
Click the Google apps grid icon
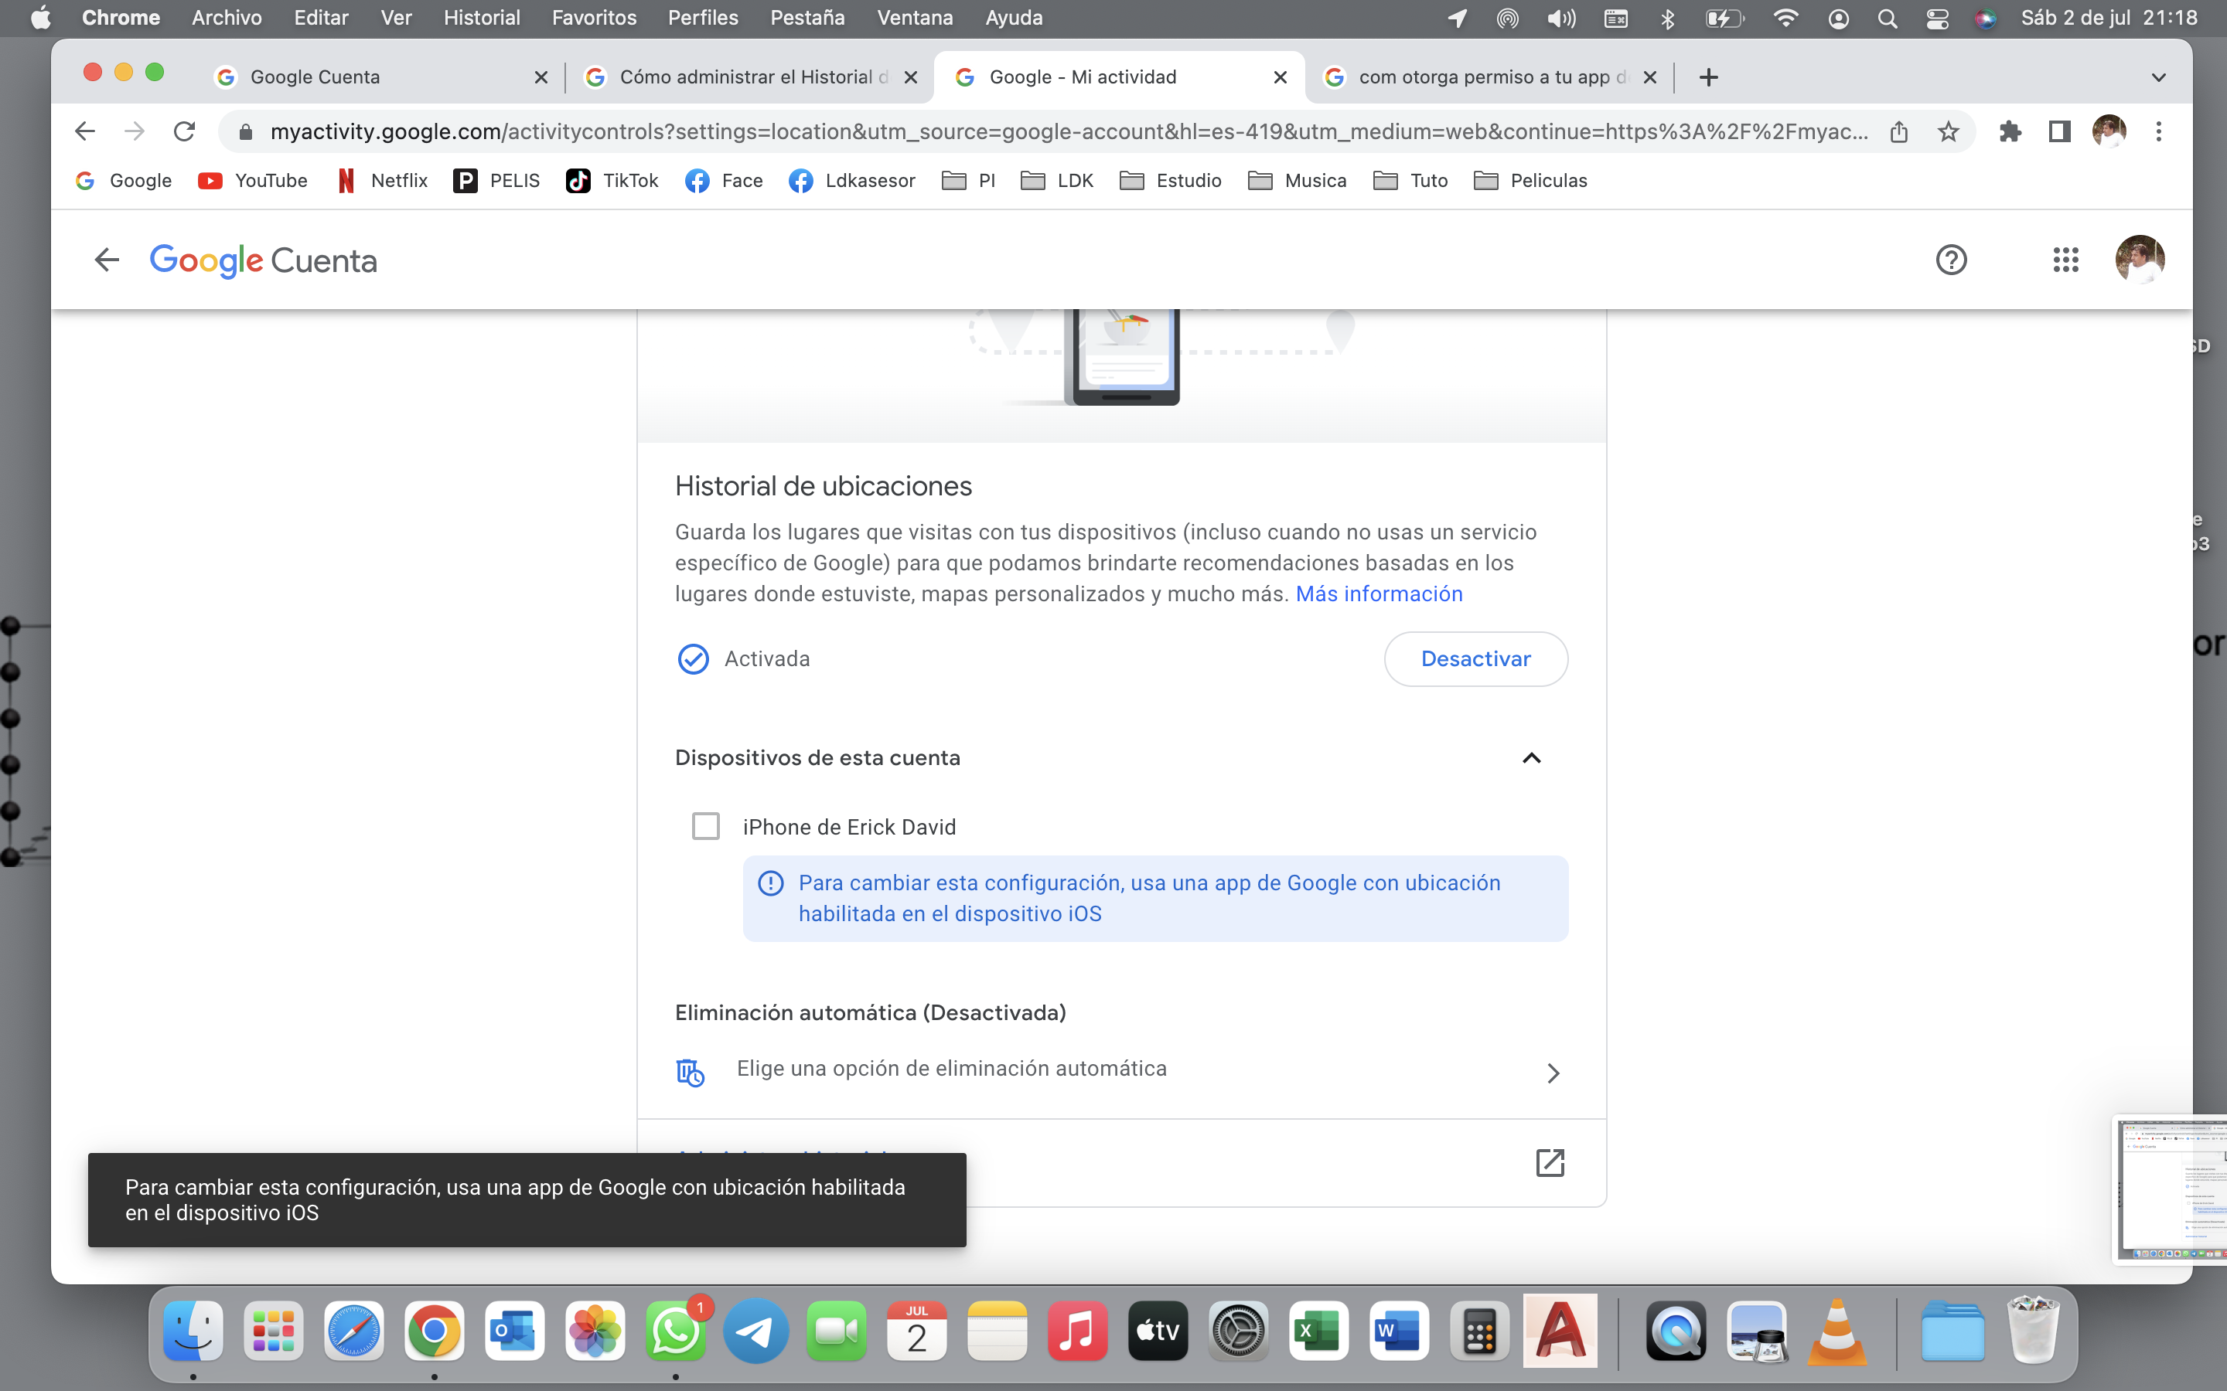coord(2065,260)
